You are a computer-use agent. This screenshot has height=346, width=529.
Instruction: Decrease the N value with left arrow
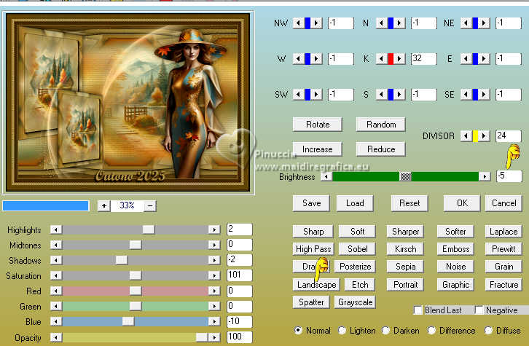[382, 23]
